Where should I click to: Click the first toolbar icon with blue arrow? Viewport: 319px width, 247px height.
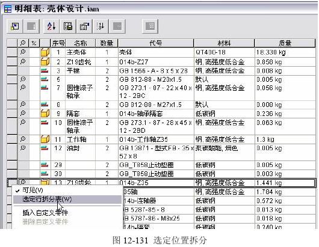pyautogui.click(x=15, y=26)
